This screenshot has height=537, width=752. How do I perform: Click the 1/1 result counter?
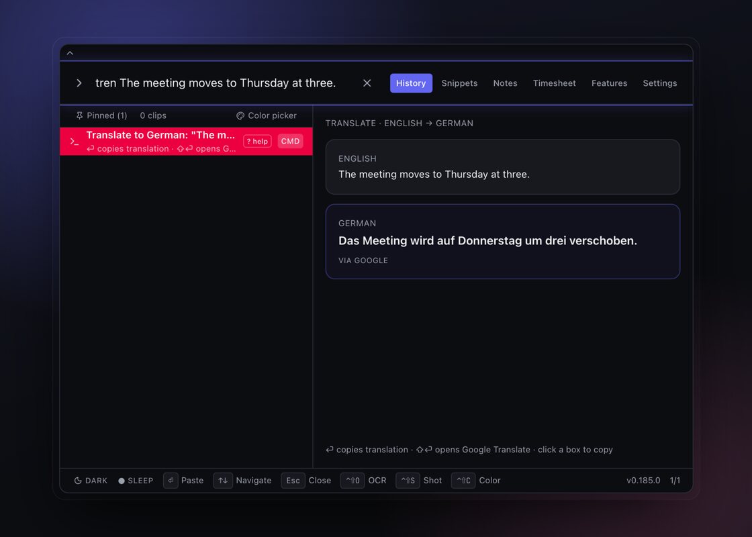675,481
